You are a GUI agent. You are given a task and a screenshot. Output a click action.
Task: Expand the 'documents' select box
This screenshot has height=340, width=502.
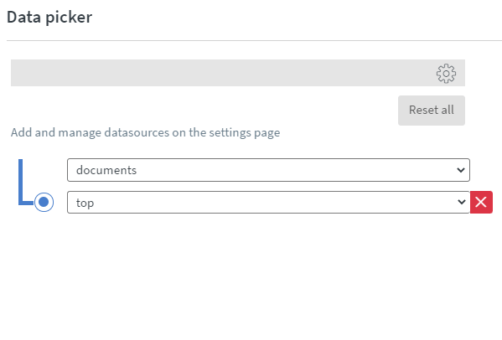(x=268, y=170)
